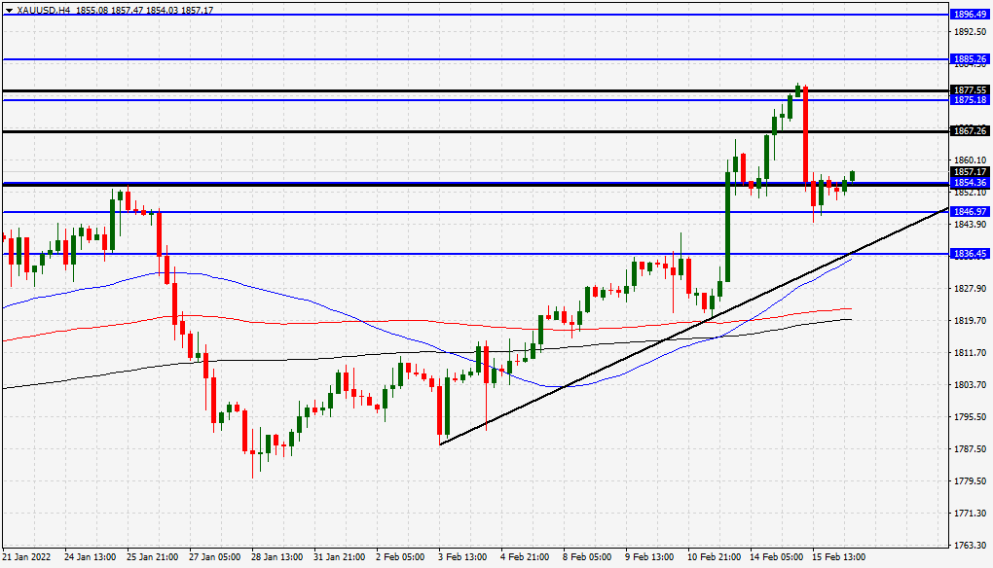Select the 1846.97 blue level price label
This screenshot has height=568, width=993.
click(970, 212)
